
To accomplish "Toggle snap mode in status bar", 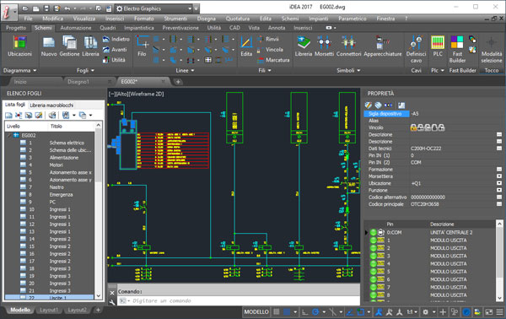I will tap(287, 312).
